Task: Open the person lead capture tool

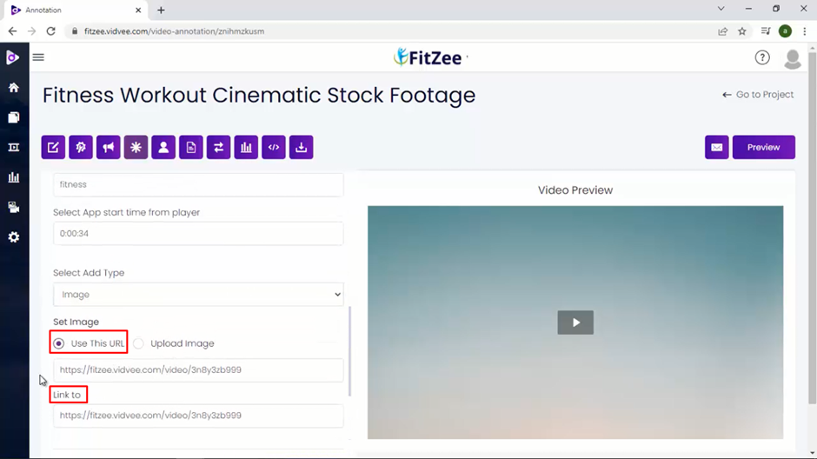Action: pyautogui.click(x=163, y=148)
